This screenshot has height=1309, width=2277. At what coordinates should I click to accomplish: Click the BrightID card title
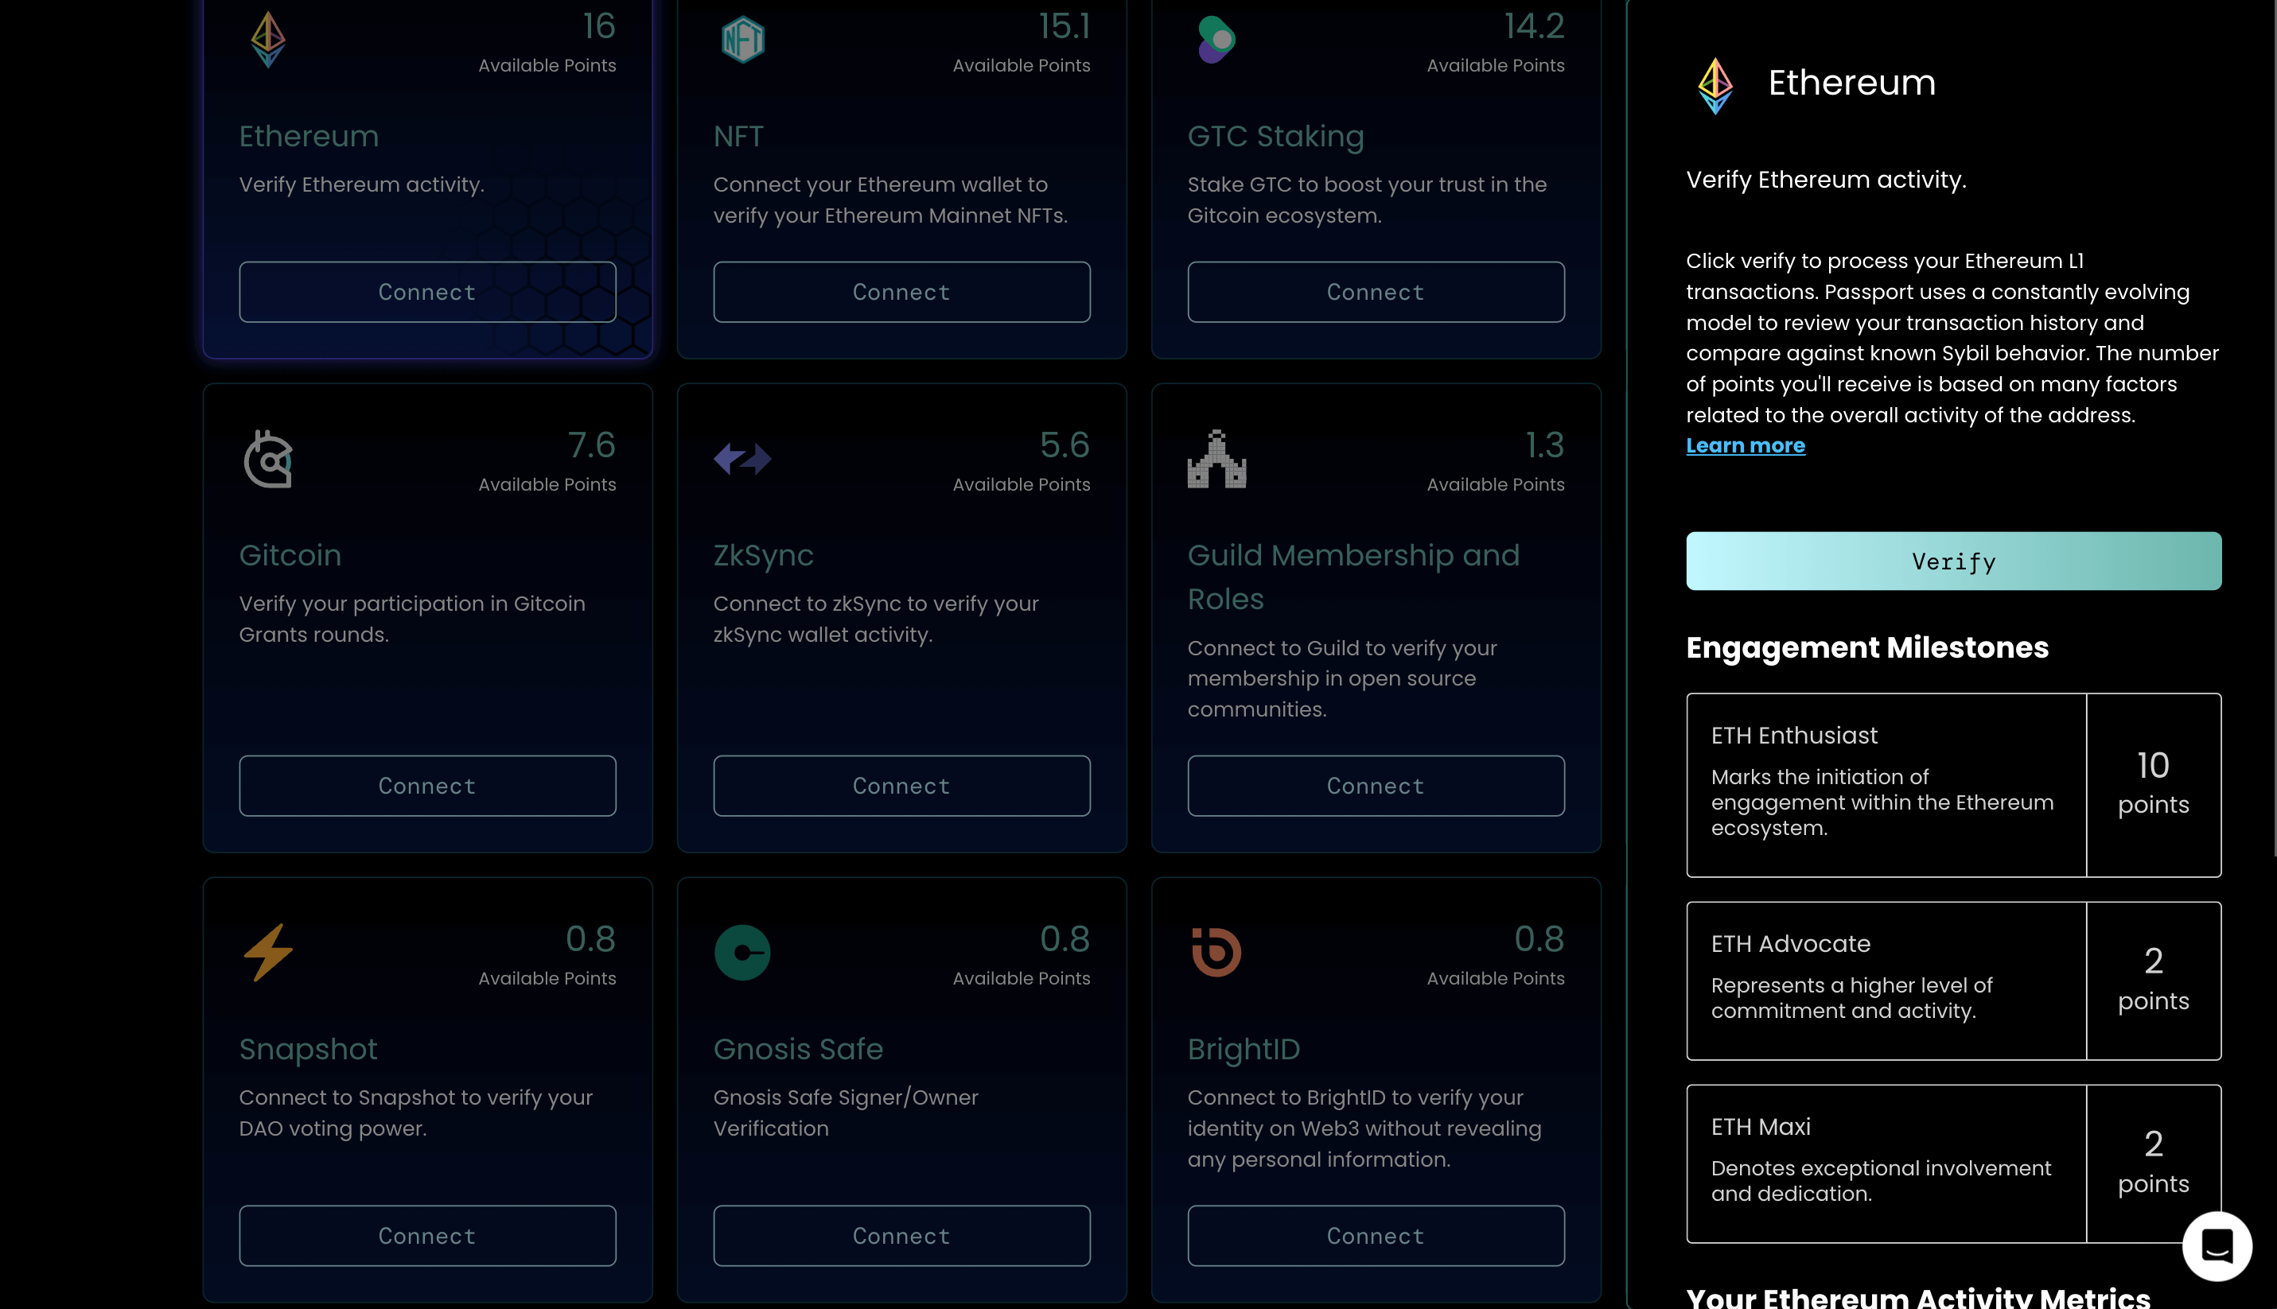(x=1244, y=1049)
